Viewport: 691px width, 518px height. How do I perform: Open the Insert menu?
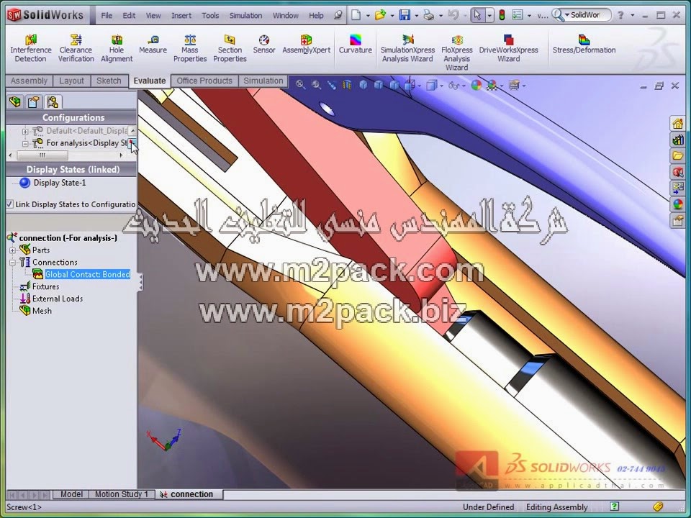point(181,15)
